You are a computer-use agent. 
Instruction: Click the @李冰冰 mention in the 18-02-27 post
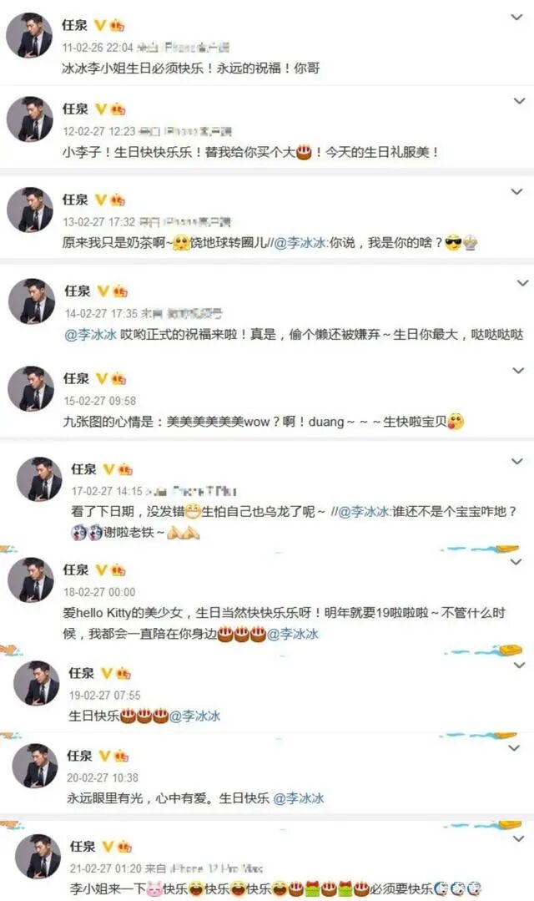pyautogui.click(x=292, y=634)
